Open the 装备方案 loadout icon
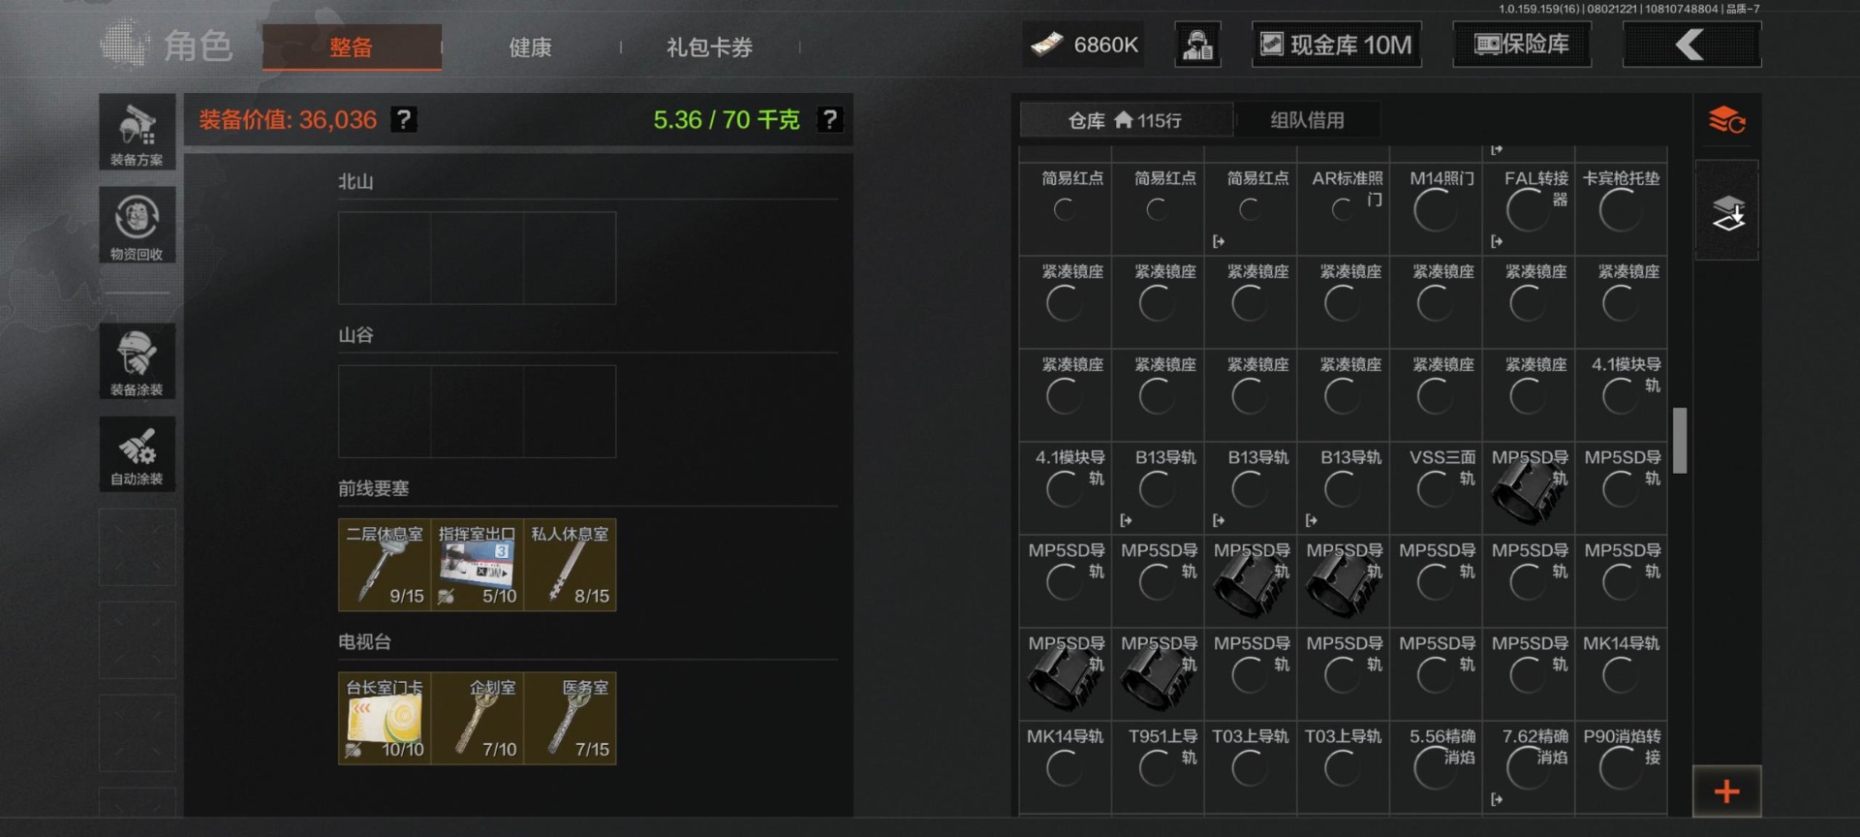The width and height of the screenshot is (1860, 837). click(x=137, y=133)
